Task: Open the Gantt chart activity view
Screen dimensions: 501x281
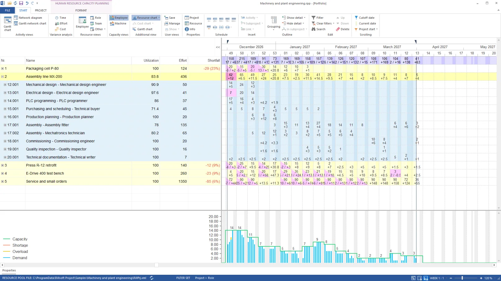Action: click(8, 24)
